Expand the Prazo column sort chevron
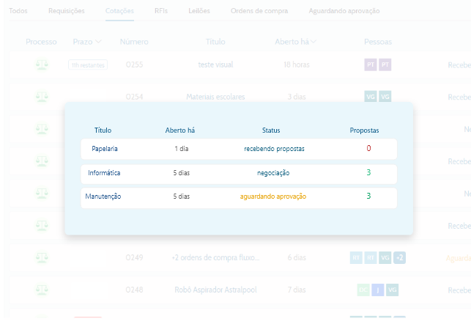This screenshot has width=471, height=327. click(x=98, y=42)
